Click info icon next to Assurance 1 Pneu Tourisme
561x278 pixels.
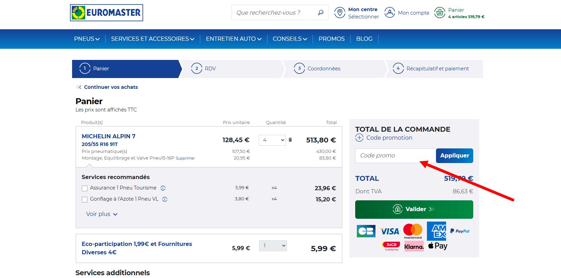163,188
